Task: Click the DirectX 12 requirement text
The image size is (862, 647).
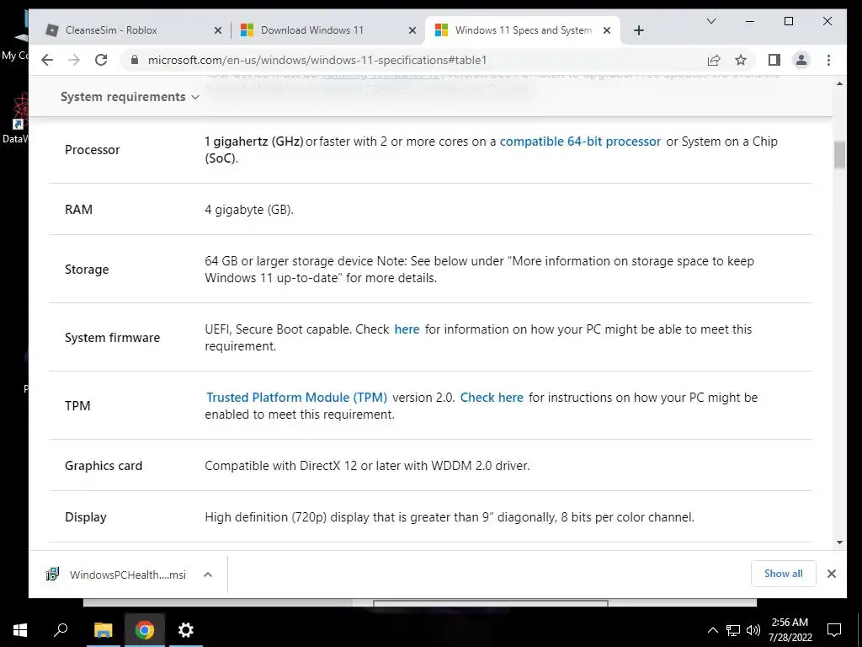Action: click(367, 466)
